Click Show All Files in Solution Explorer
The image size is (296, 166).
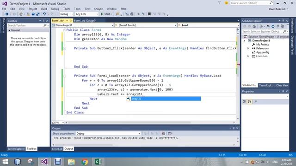pos(283,26)
